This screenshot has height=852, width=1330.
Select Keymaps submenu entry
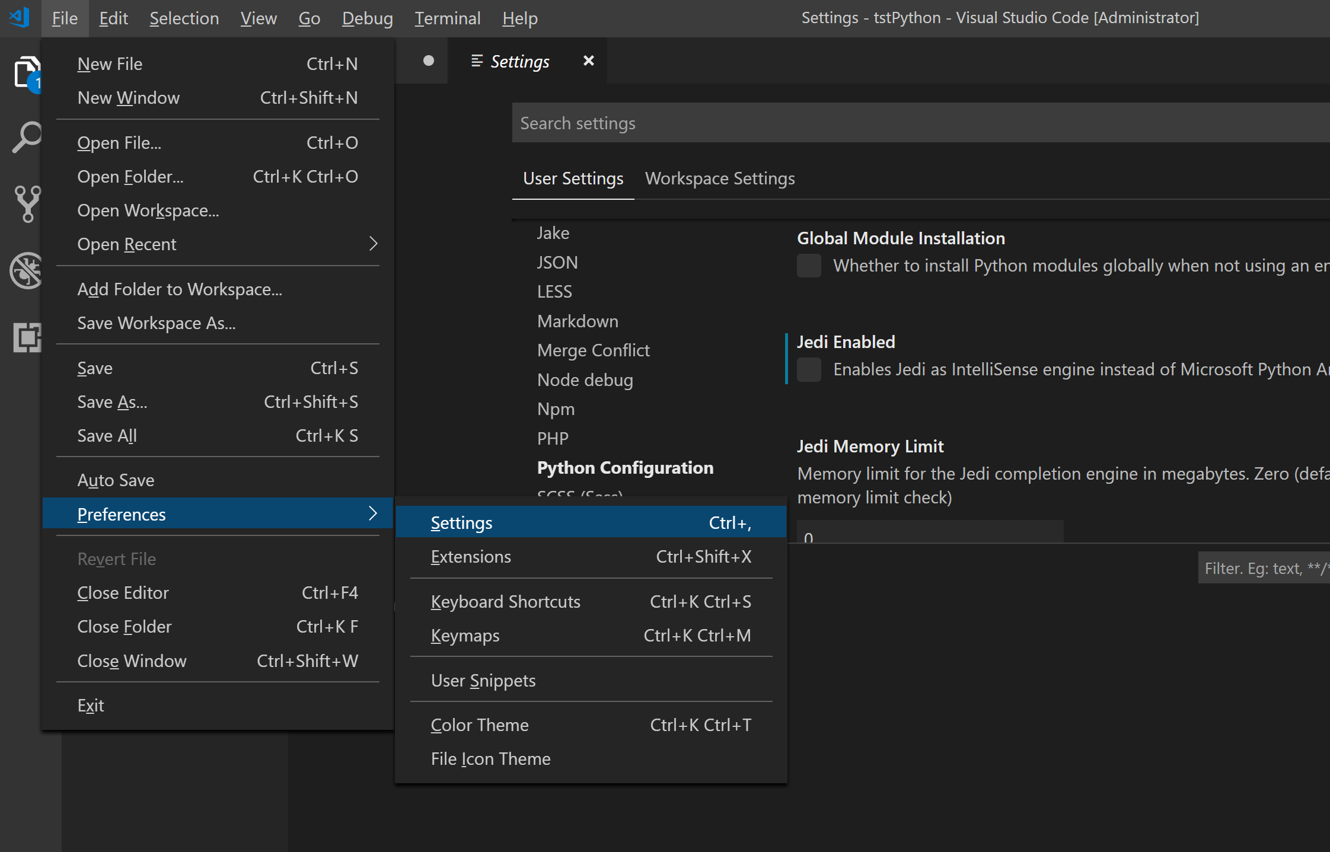(x=591, y=636)
